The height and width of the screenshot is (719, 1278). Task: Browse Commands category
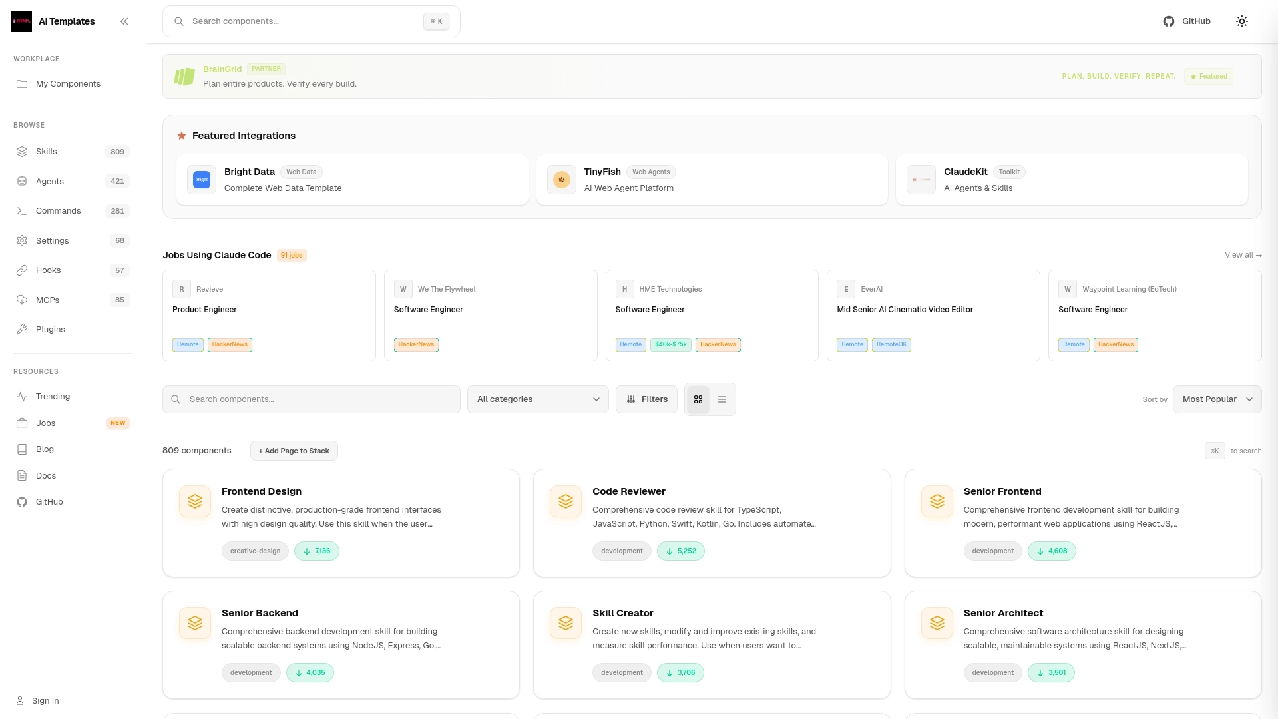73,211
